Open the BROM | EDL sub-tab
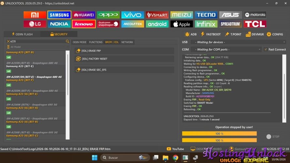 click(112, 42)
